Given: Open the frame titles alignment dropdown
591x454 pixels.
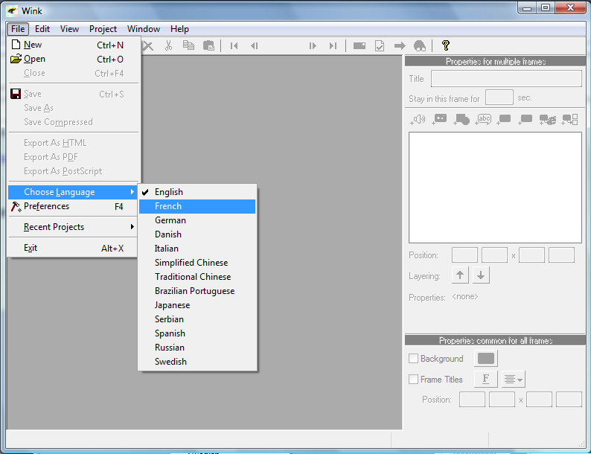Looking at the screenshot, I should pos(514,379).
